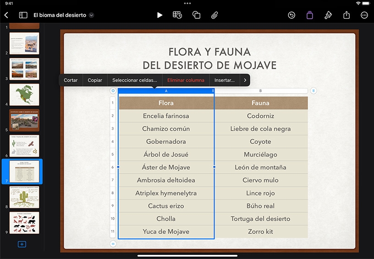Open the Format paintbrush panel
374x259 pixels.
[x=328, y=15]
